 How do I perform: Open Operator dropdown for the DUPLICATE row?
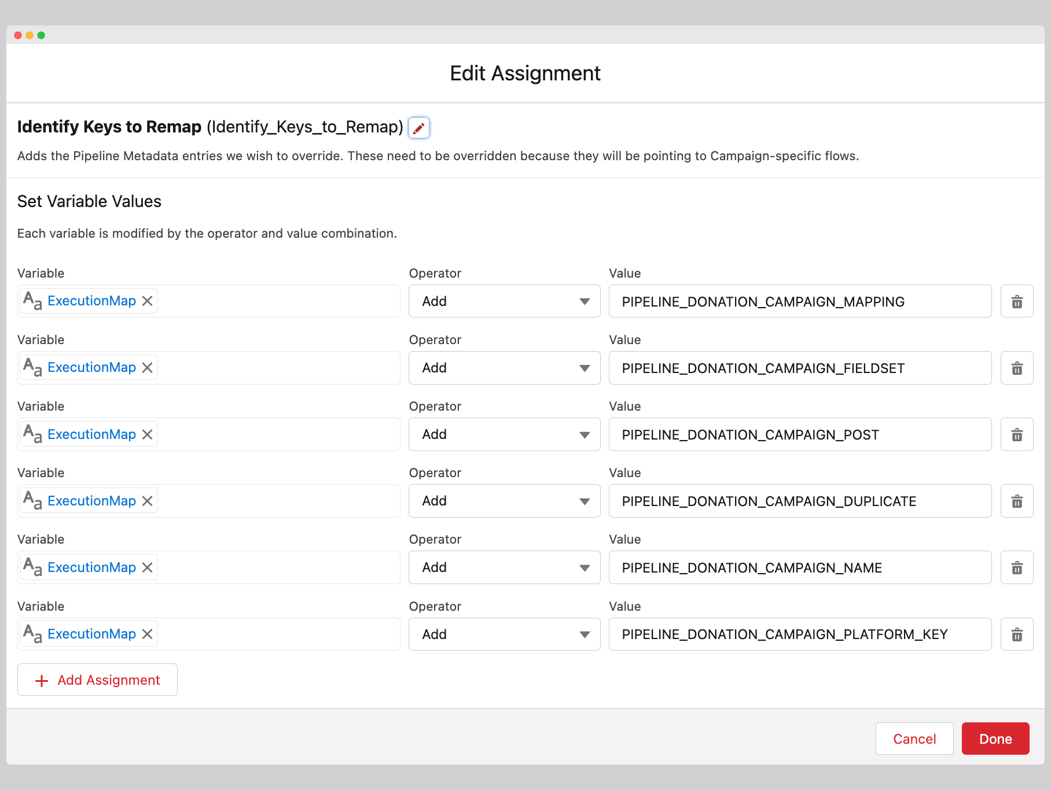504,501
